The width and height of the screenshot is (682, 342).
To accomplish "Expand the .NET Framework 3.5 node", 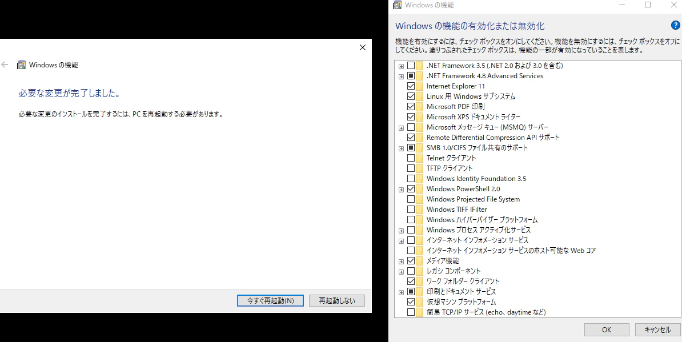I will (401, 66).
